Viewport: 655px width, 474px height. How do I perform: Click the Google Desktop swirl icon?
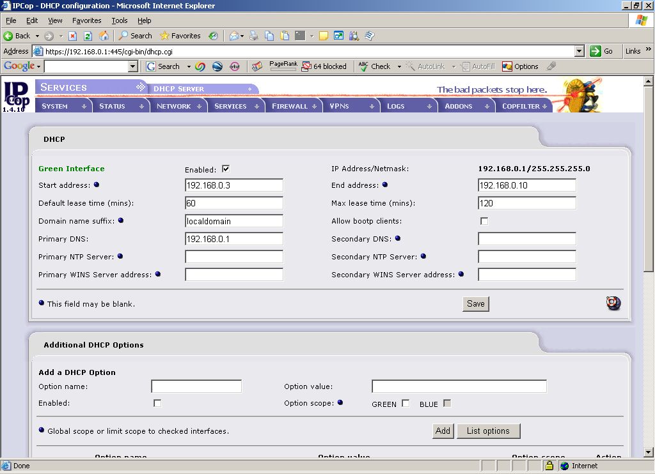tap(200, 66)
